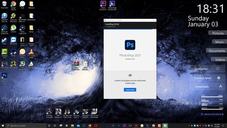Launch GTA5 shortcut icon
Image resolution: width=227 pixels, height=128 pixels.
click(x=85, y=113)
